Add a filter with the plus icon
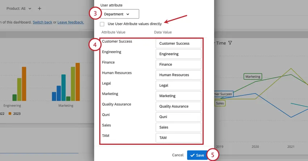Image resolution: width=308 pixels, height=161 pixels. tap(39, 8)
